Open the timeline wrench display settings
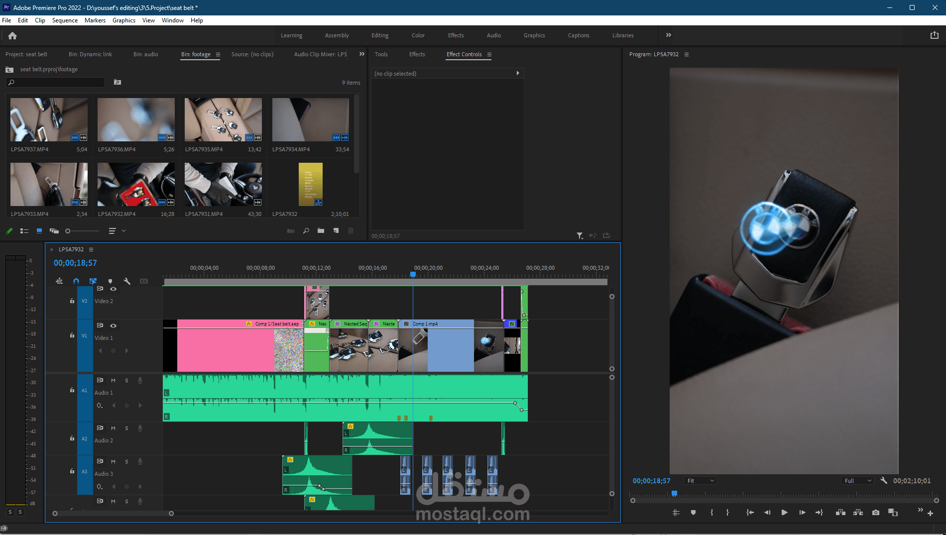 tap(127, 281)
